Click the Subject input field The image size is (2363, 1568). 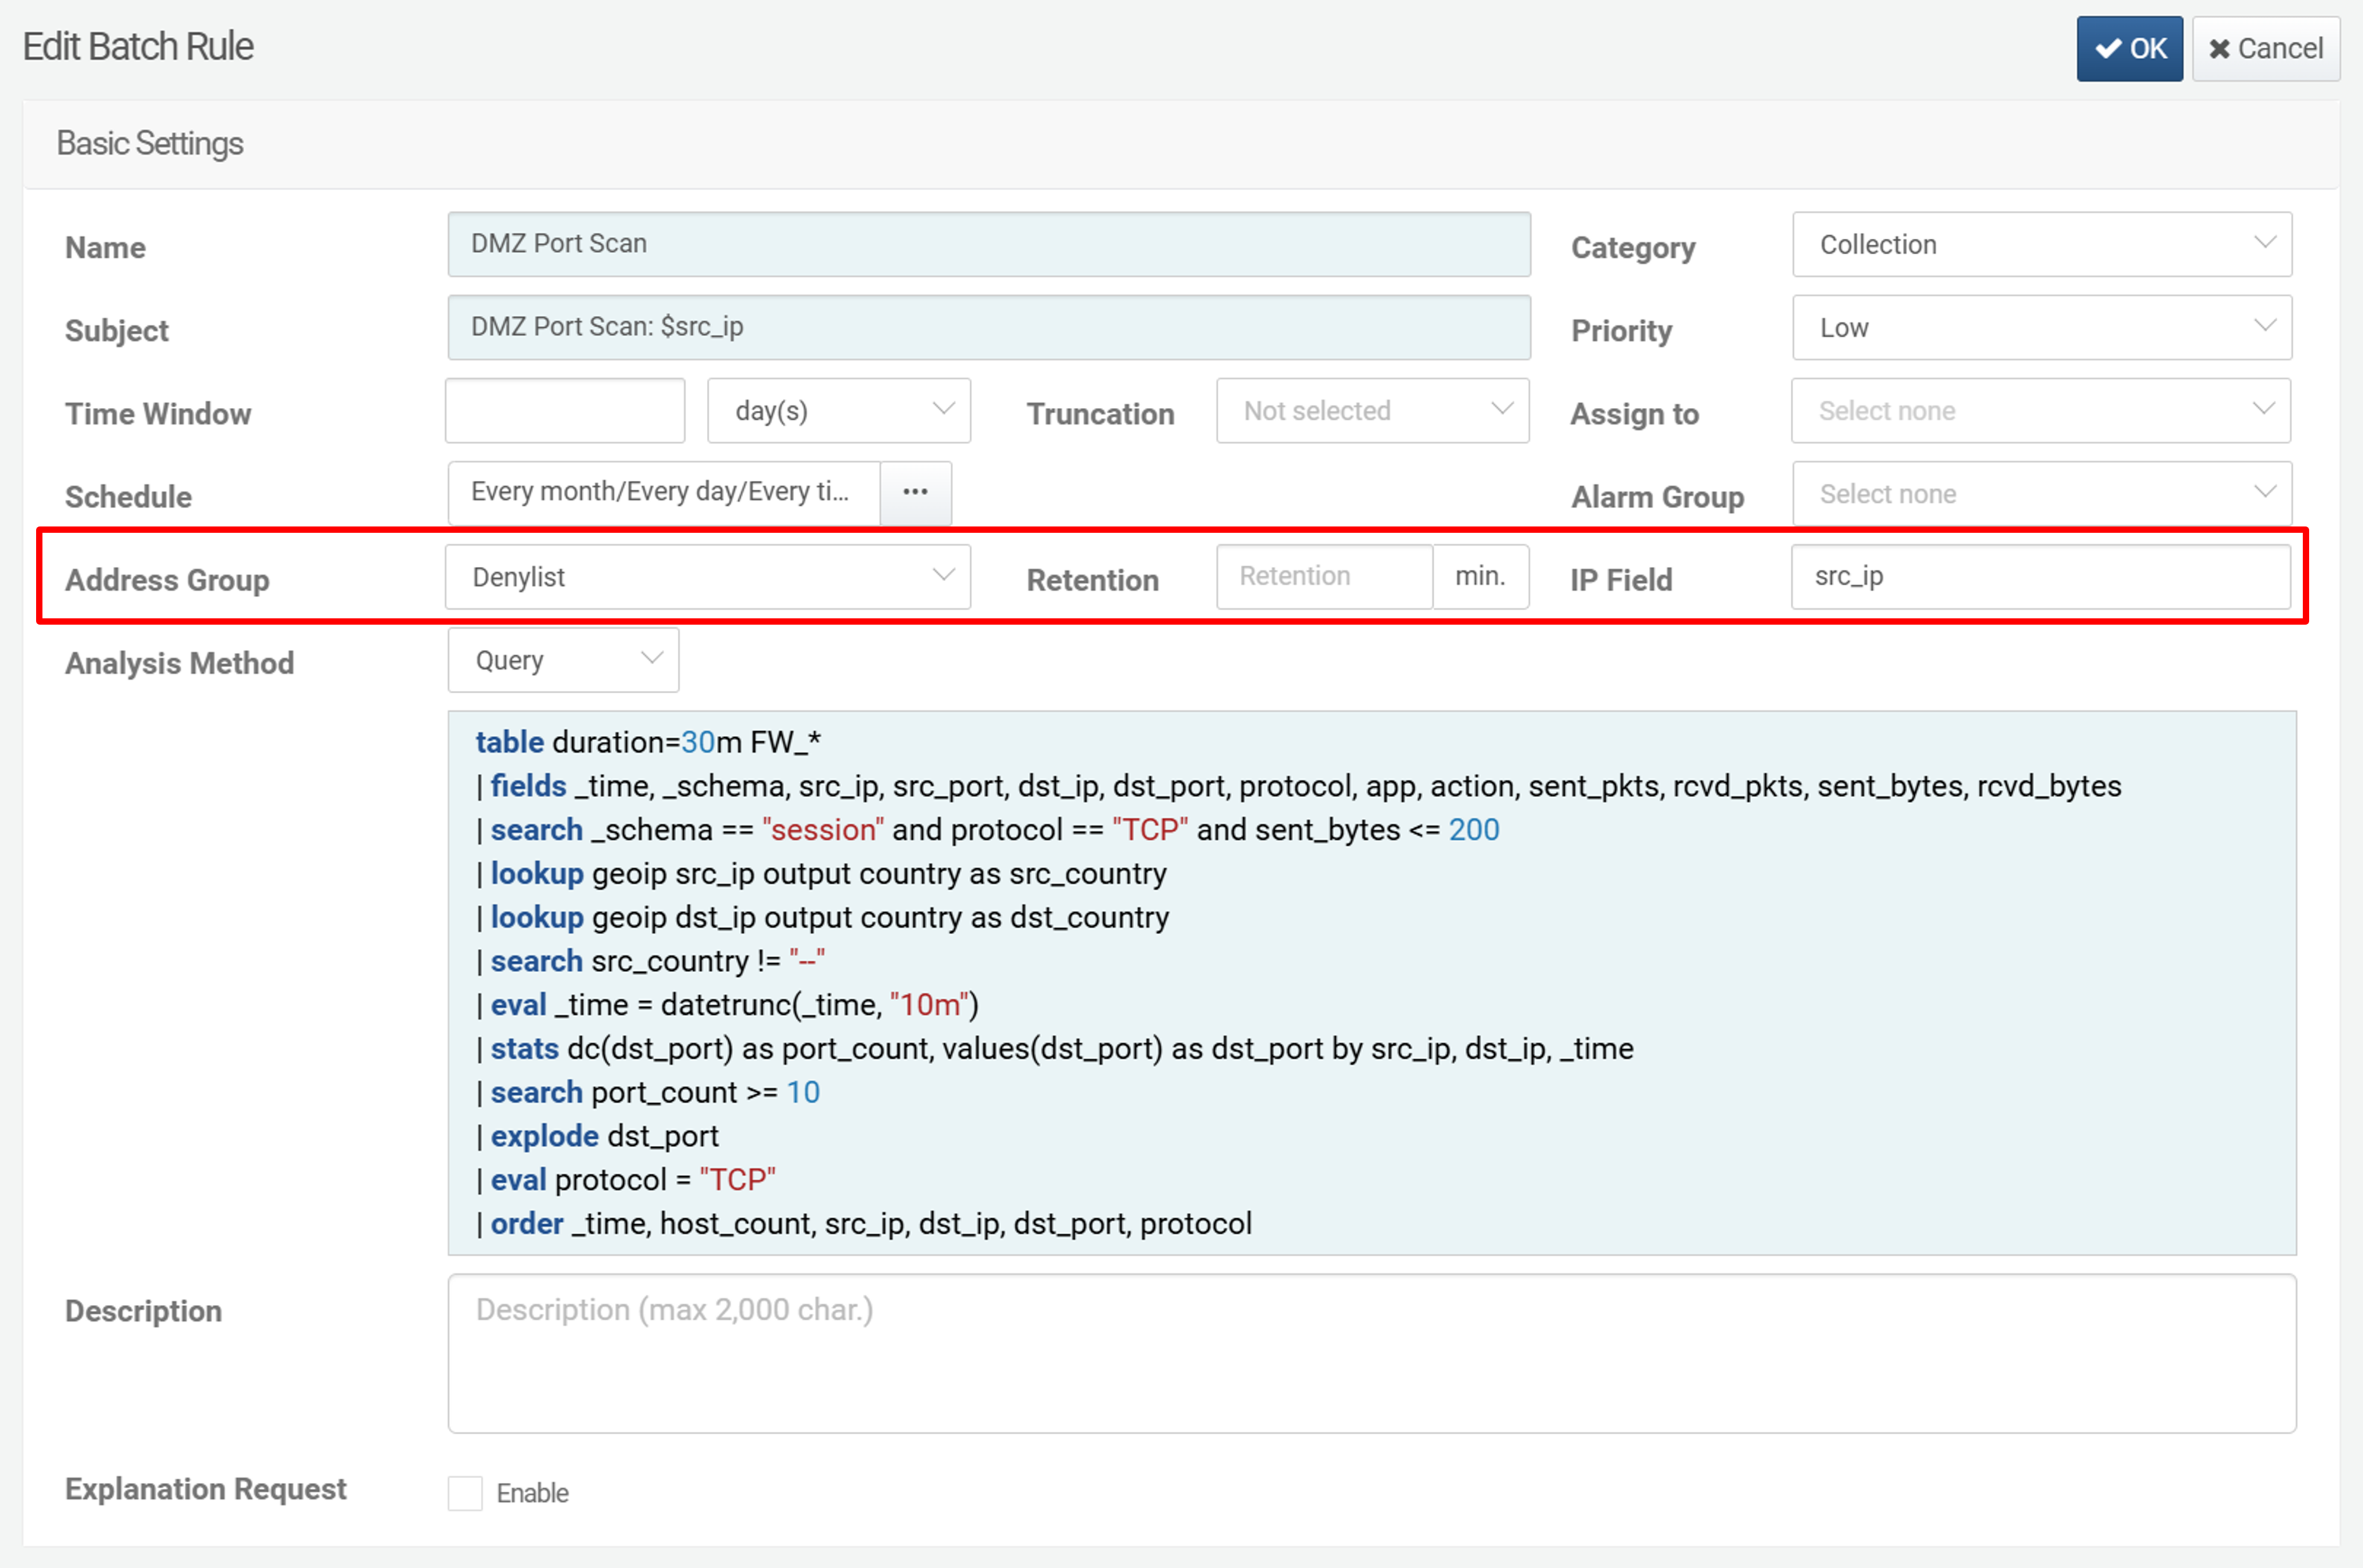pyautogui.click(x=989, y=327)
